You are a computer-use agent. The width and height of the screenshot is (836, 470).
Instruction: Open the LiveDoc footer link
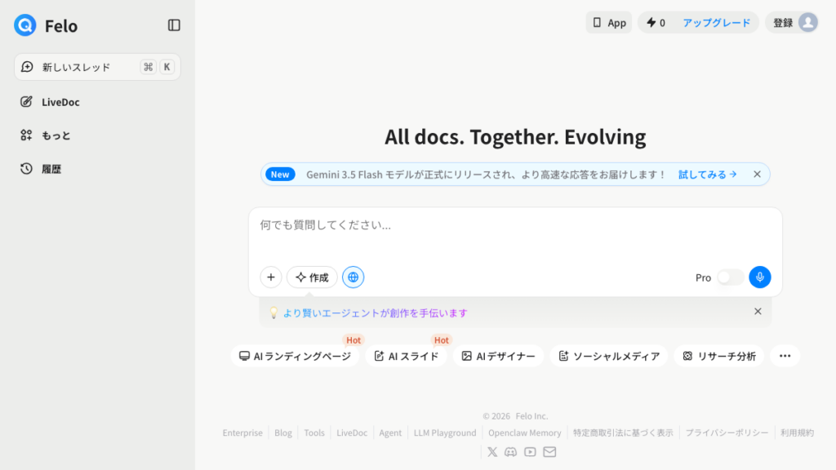pyautogui.click(x=352, y=432)
